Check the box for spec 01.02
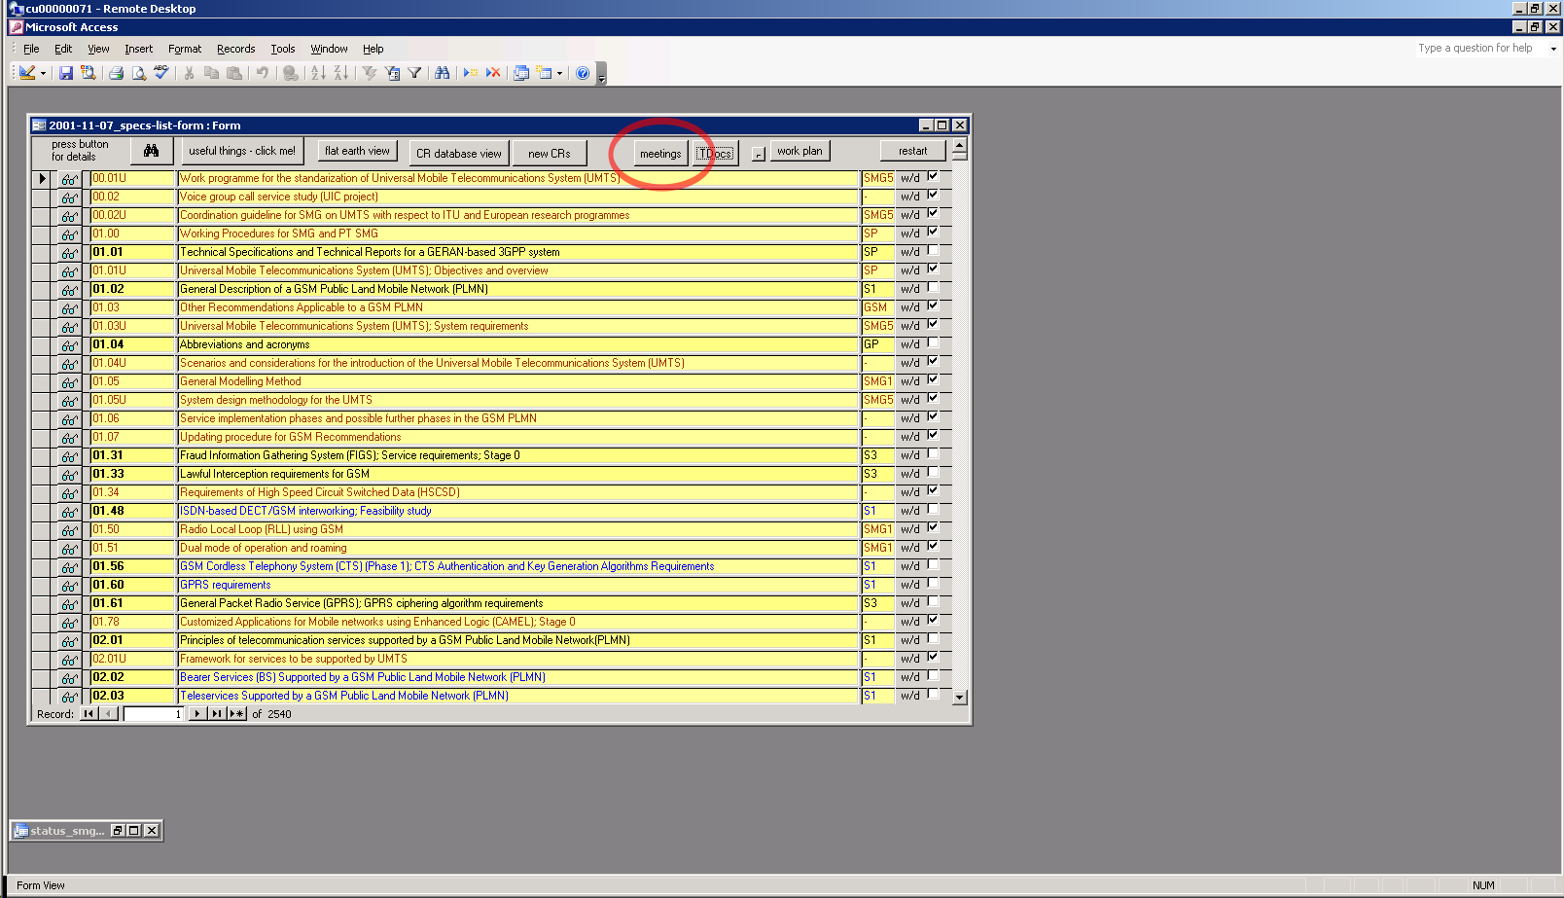Viewport: 1564px width, 898px height. pyautogui.click(x=933, y=288)
